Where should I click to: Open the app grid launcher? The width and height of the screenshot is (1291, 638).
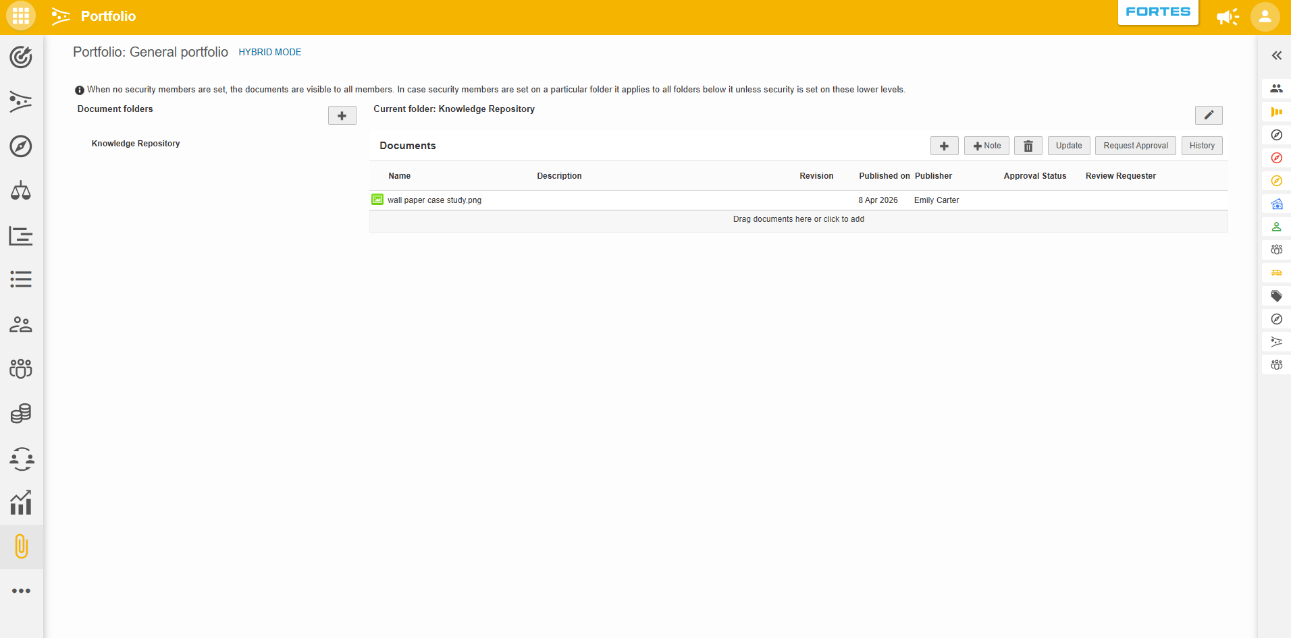click(21, 16)
